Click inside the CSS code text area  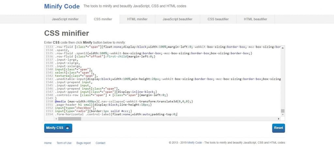(x=163, y=82)
